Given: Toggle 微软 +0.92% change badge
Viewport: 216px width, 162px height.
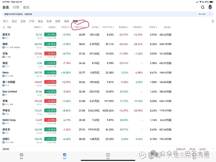Looking at the screenshot, I should [x=50, y=44].
